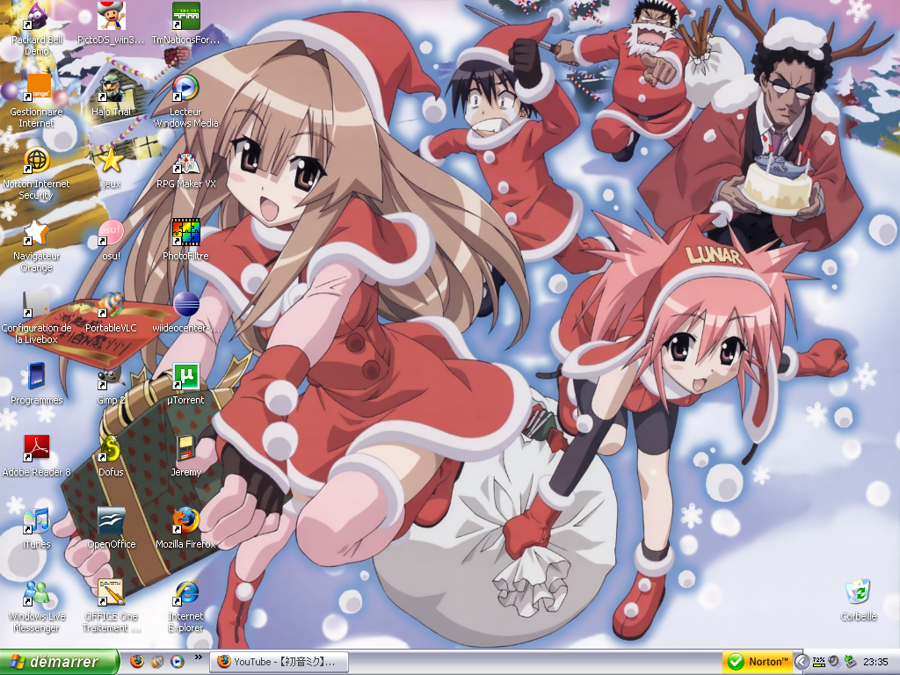Viewport: 900px width, 675px height.
Task: Open the PictoDS_win3 desktop icon
Action: coord(111,24)
